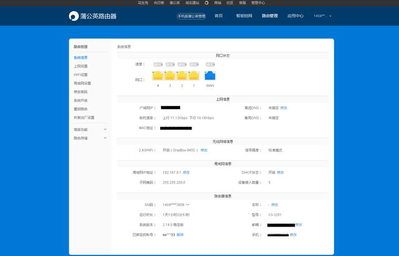Image resolution: width=399 pixels, height=256 pixels.
Task: Click the LAN port 2 icon
Action: [x=182, y=76]
